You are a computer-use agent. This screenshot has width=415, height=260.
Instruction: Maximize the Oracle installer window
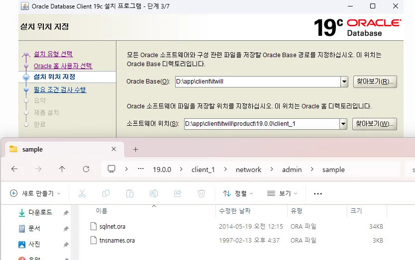(373, 6)
